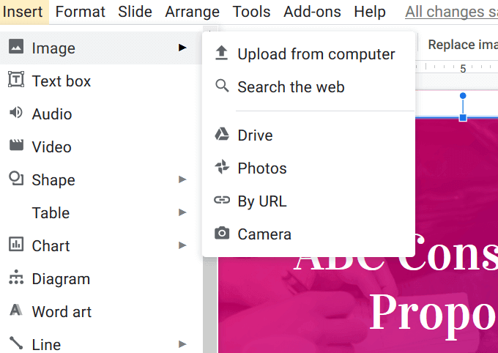
Task: Click the Replace image button
Action: tap(462, 45)
